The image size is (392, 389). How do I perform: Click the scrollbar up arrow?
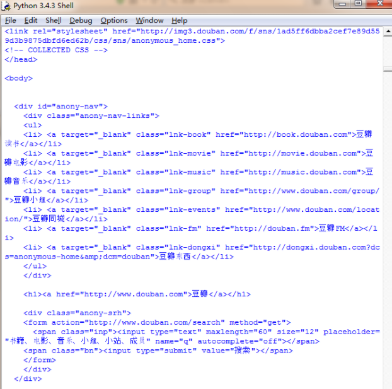coord(388,32)
